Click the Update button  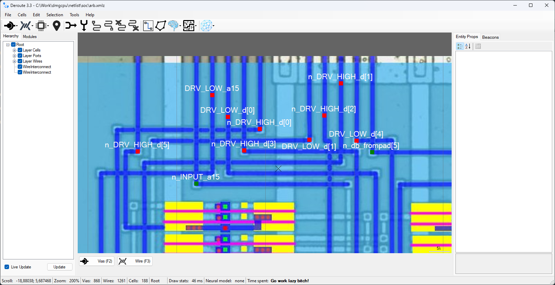pos(60,267)
